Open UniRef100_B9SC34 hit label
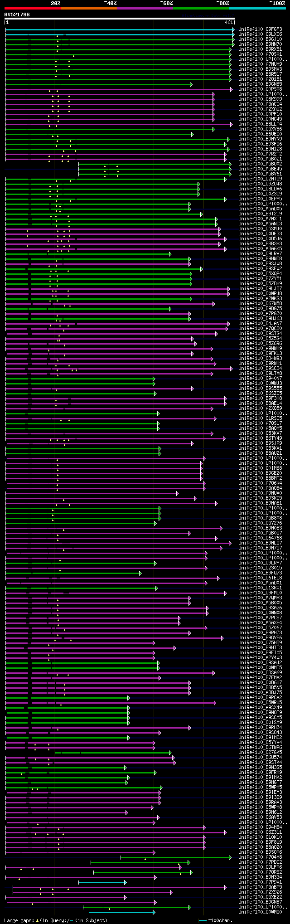 (260, 369)
